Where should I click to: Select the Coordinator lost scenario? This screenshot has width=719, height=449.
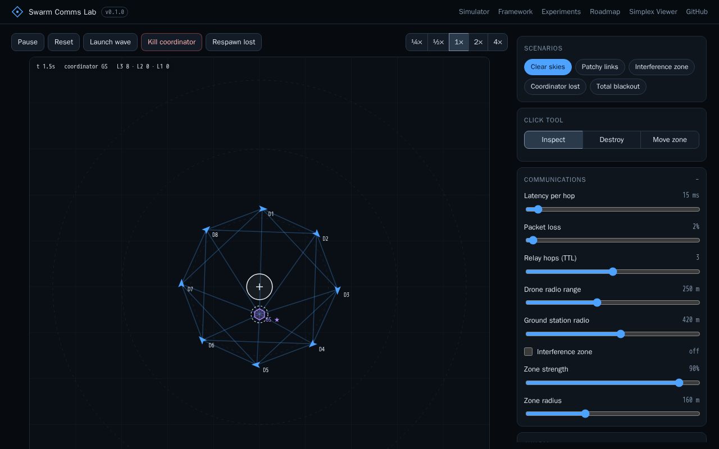point(555,86)
